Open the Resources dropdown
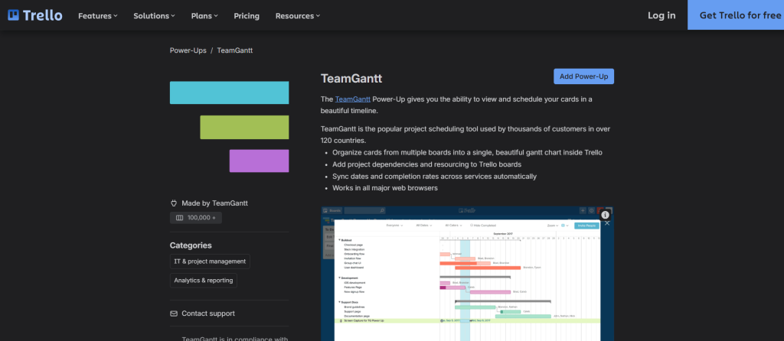This screenshot has width=784, height=341. pyautogui.click(x=298, y=15)
